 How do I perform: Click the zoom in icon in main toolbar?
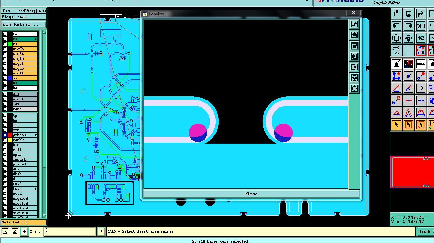396,38
